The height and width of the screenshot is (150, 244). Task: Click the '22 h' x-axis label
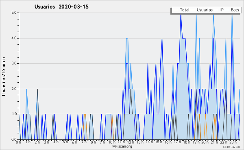click(224, 142)
